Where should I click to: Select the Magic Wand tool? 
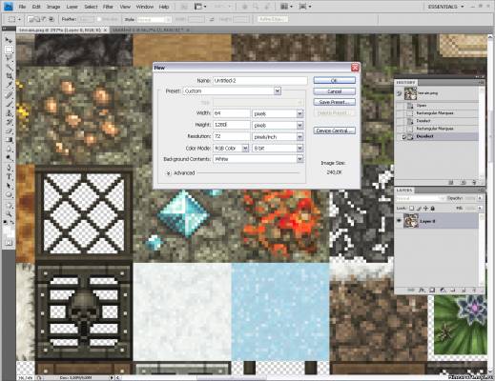coord(9,68)
